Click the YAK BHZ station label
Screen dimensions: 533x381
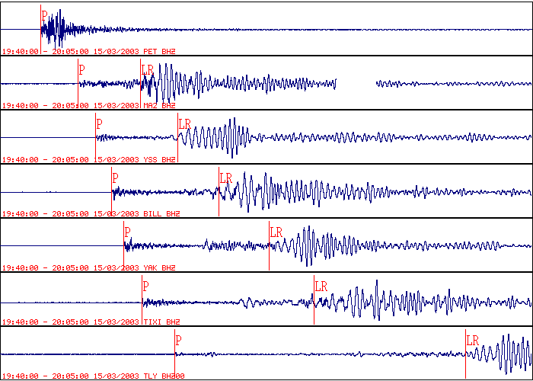pos(159,267)
